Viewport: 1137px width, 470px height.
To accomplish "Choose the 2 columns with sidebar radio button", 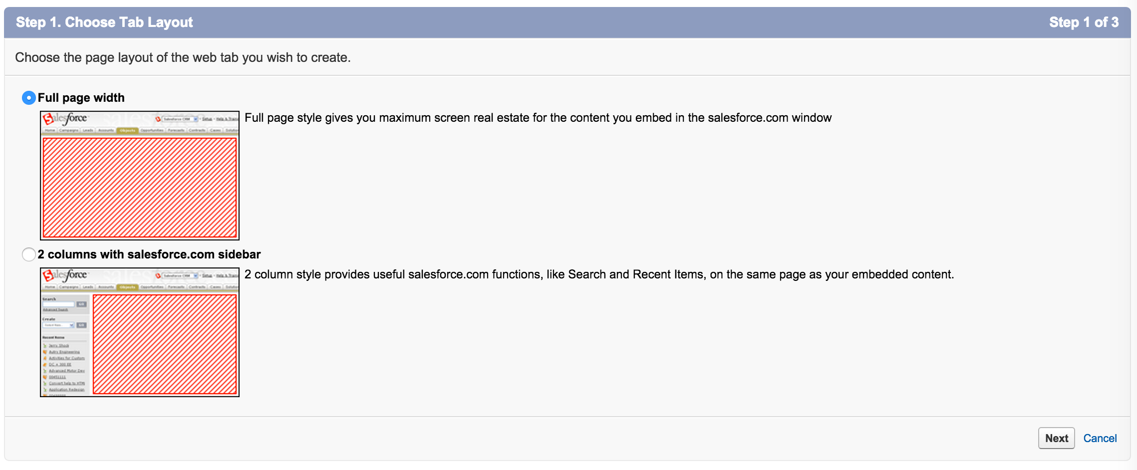I will coord(29,254).
